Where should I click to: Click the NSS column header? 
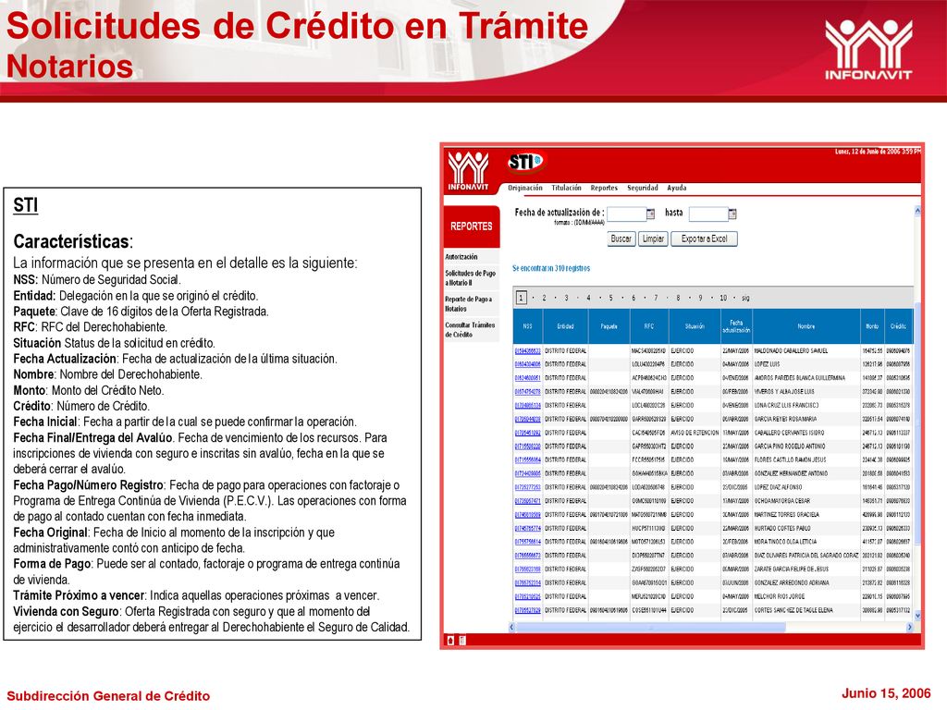pos(527,326)
